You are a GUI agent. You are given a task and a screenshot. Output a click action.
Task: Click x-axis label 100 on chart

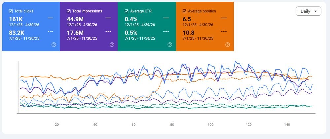[211, 125]
